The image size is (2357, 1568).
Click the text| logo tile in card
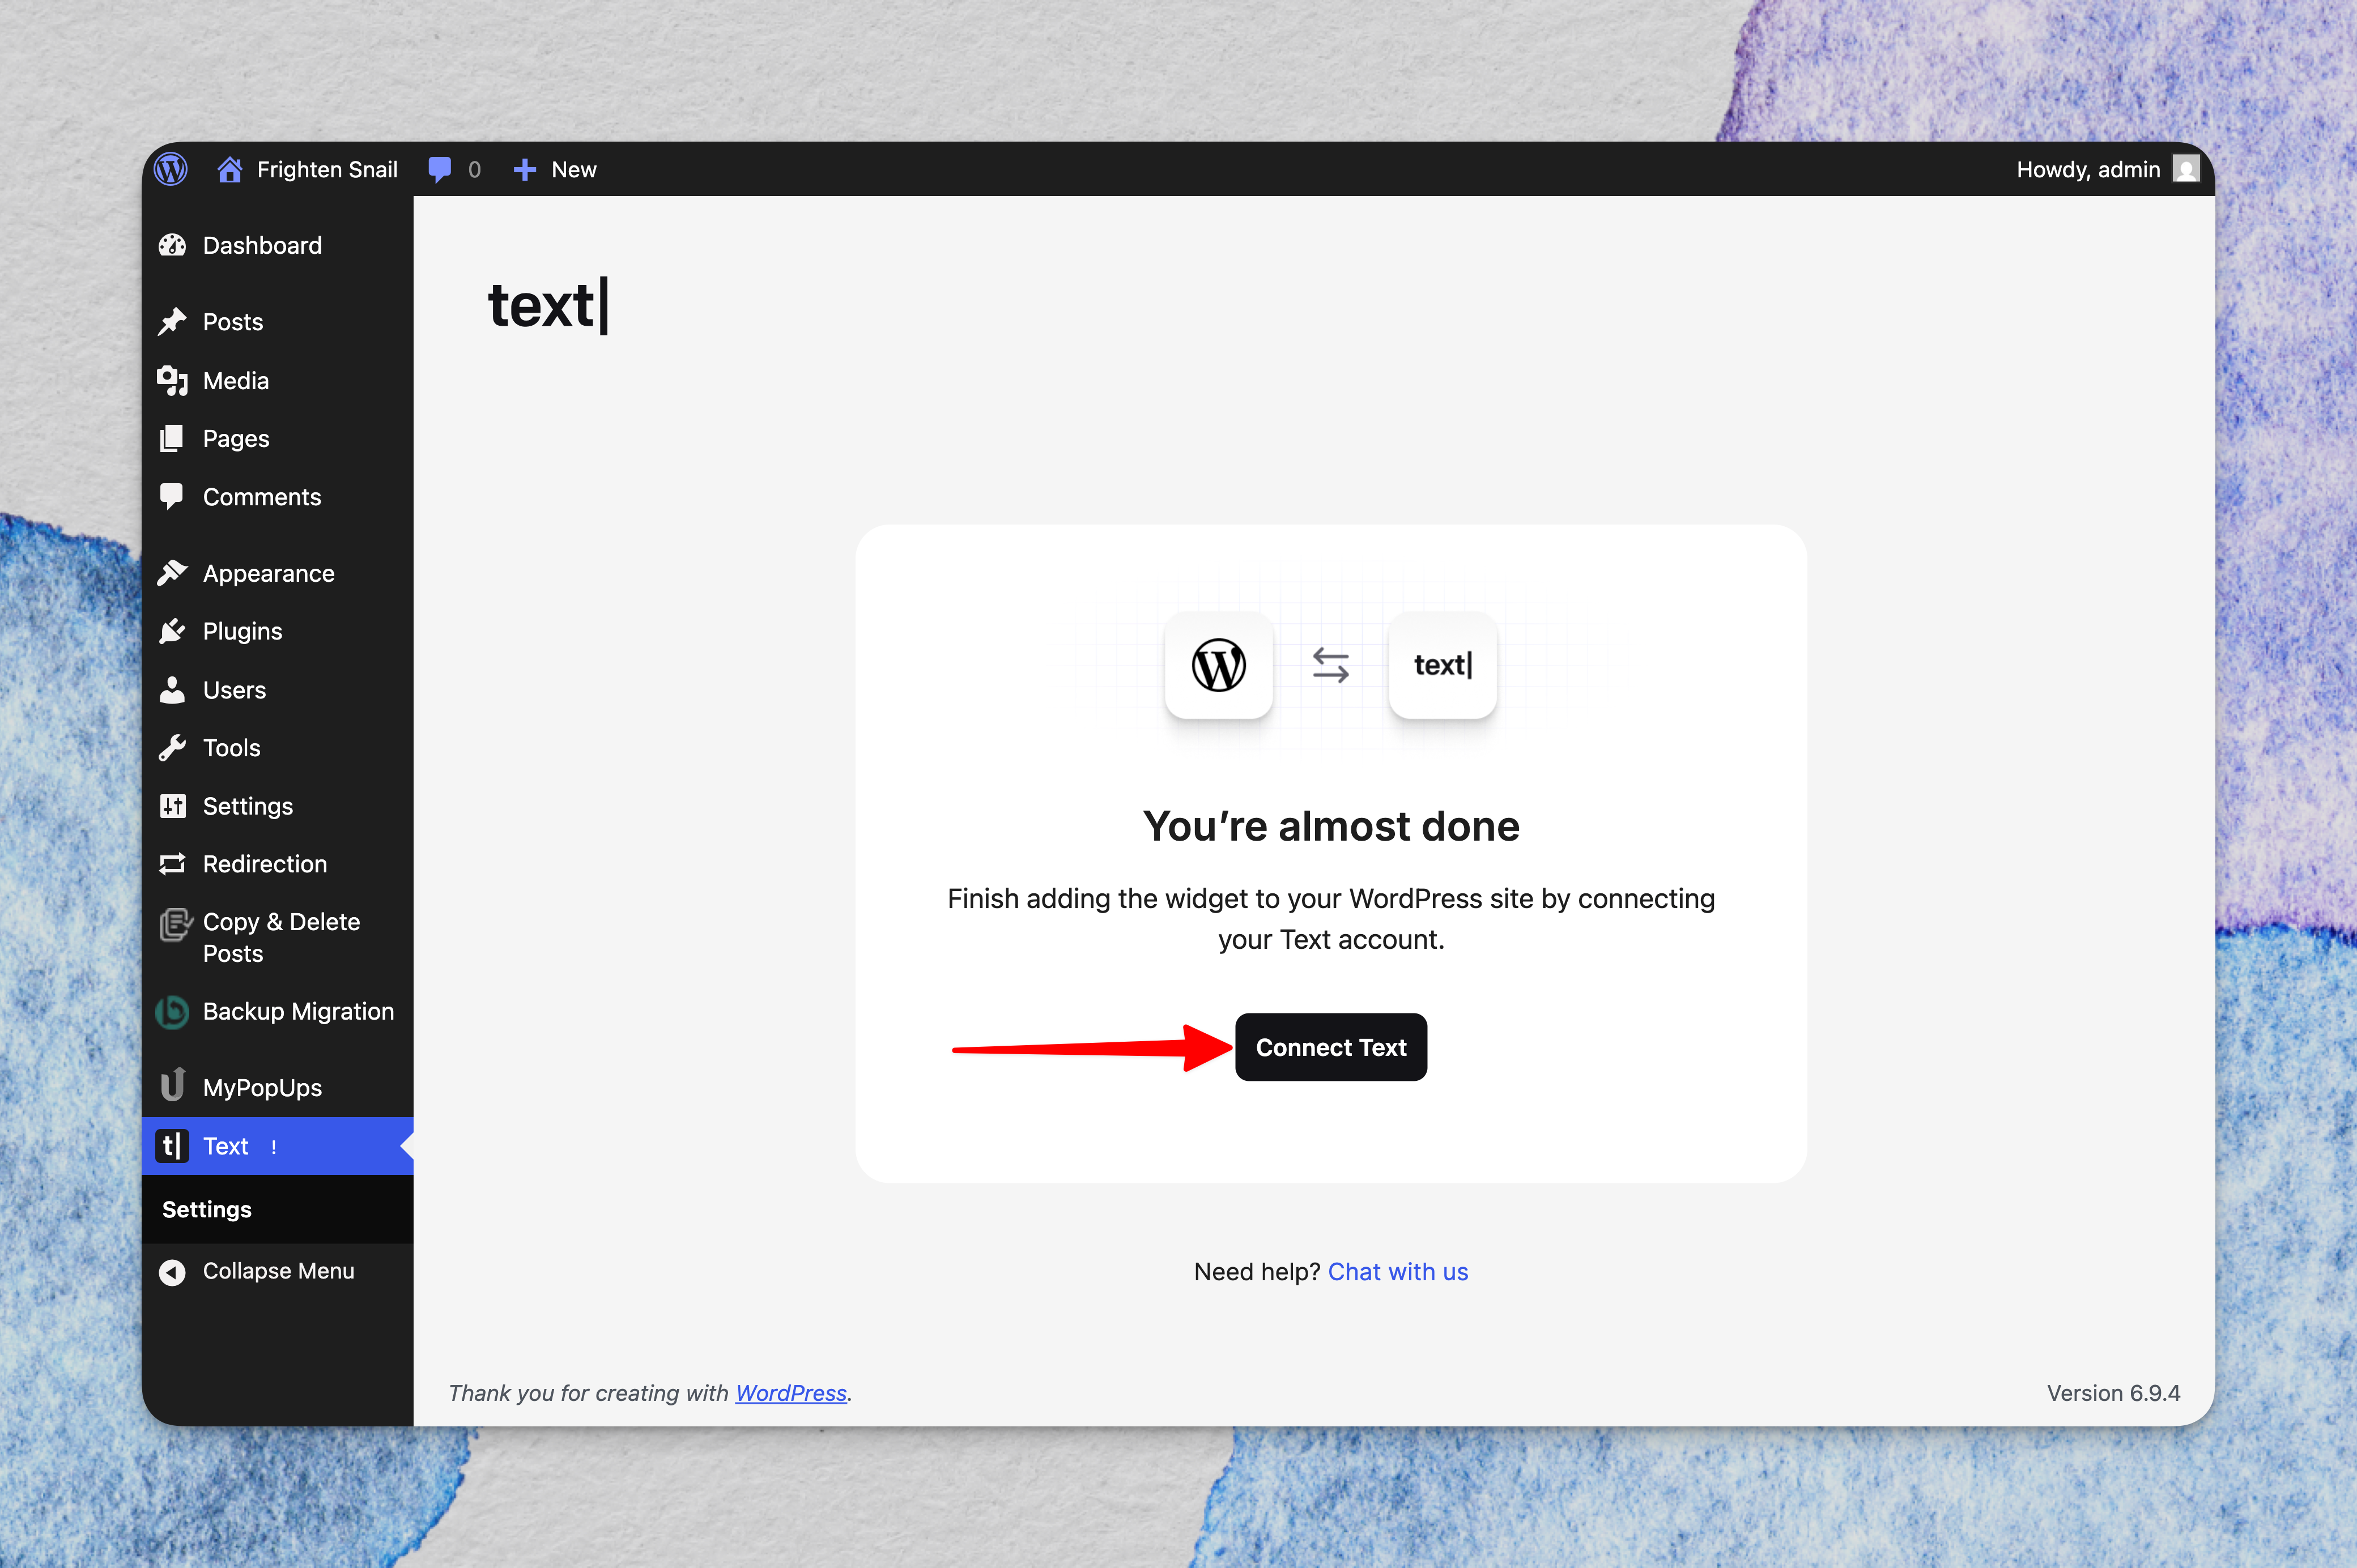tap(1442, 664)
